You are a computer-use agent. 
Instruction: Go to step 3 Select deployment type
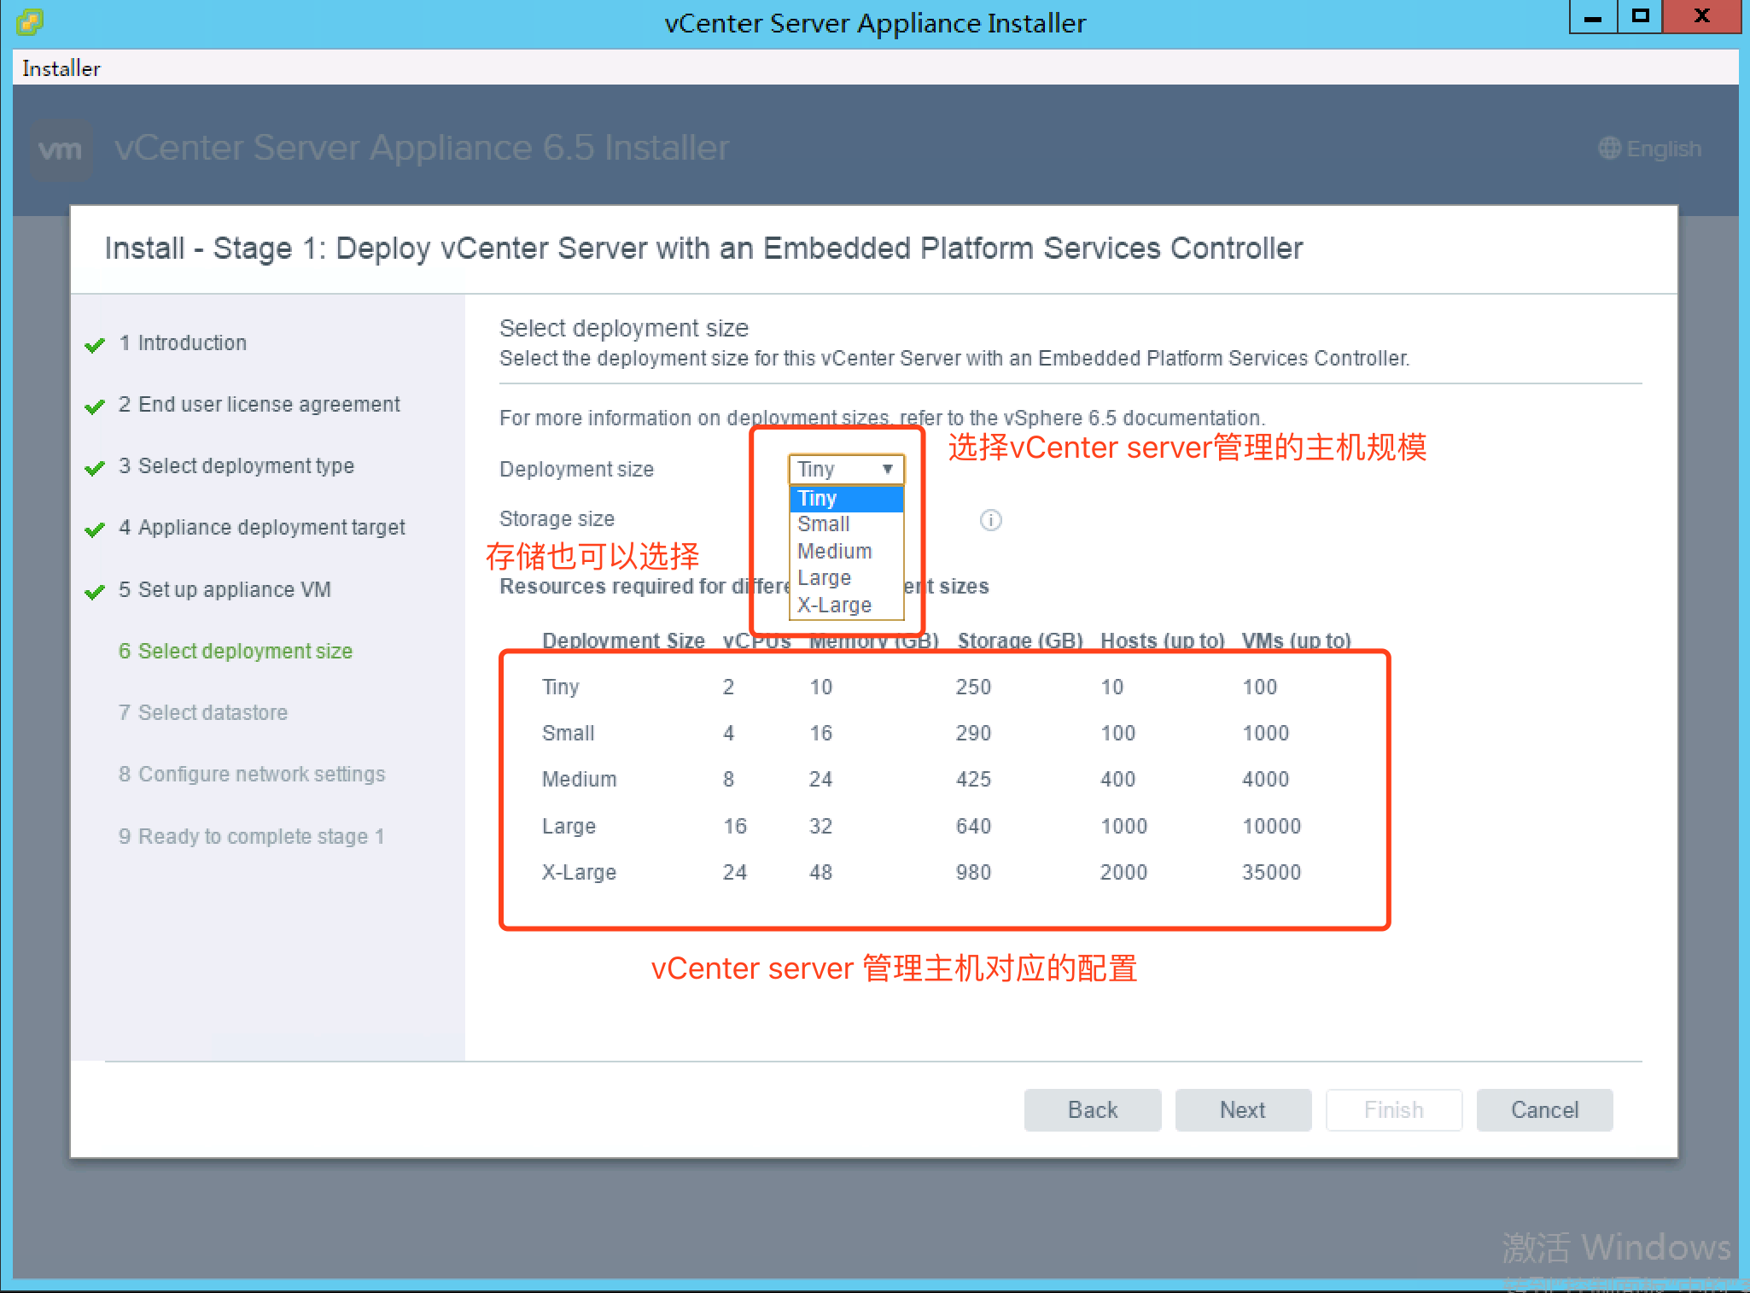236,465
